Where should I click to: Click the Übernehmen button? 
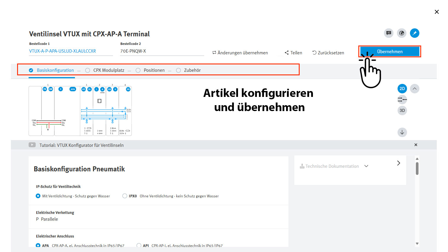click(x=390, y=51)
